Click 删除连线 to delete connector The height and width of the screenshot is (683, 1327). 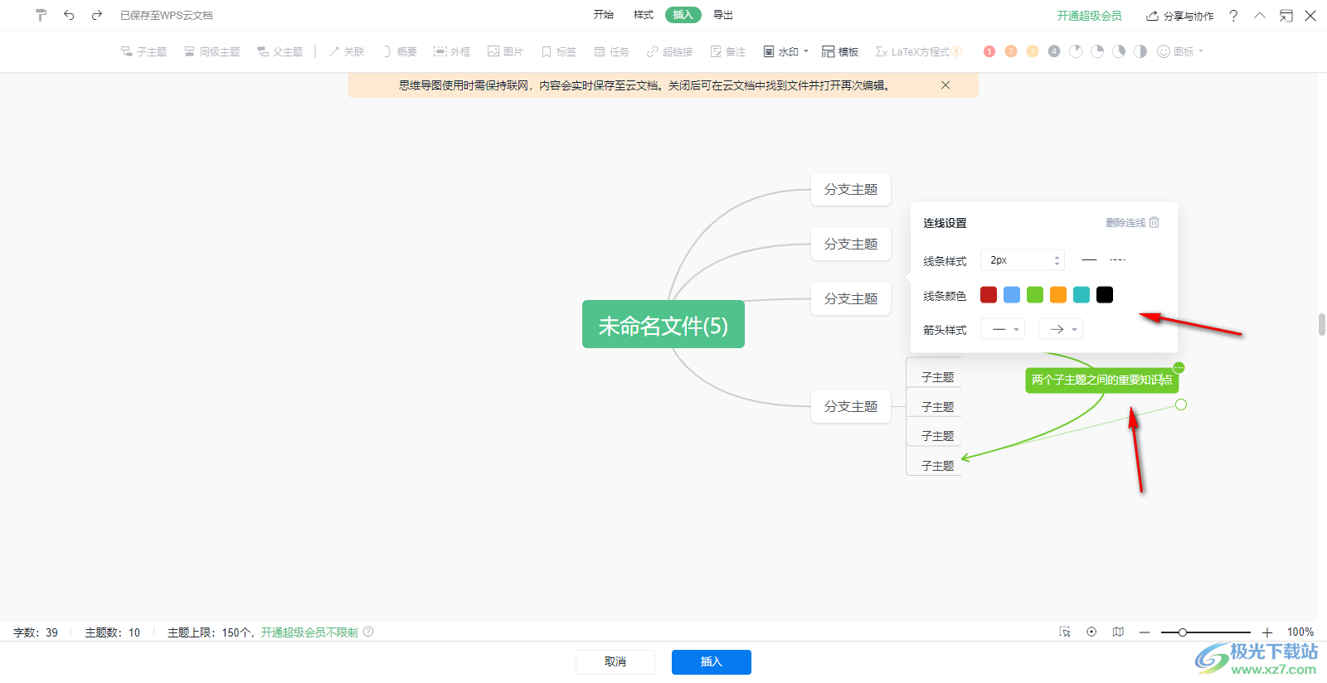pyautogui.click(x=1132, y=222)
